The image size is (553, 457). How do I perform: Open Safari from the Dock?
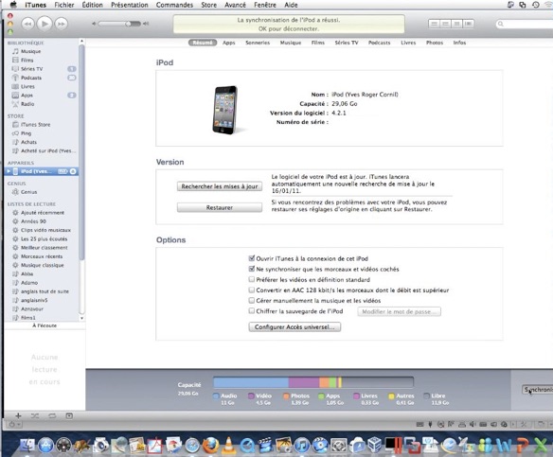[192, 446]
